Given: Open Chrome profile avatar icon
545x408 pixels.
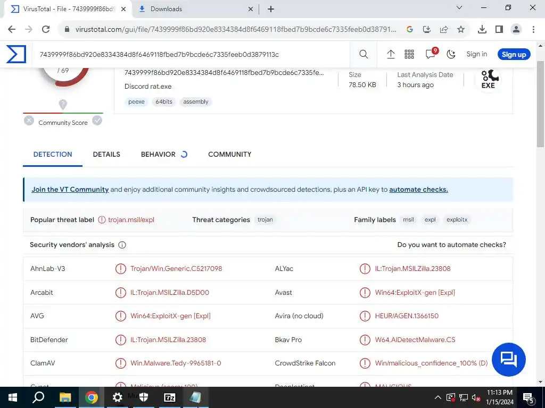Looking at the screenshot, I should click(516, 30).
